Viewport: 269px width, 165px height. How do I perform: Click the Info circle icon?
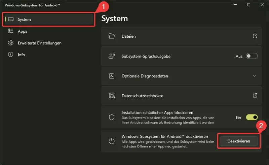[11, 55]
